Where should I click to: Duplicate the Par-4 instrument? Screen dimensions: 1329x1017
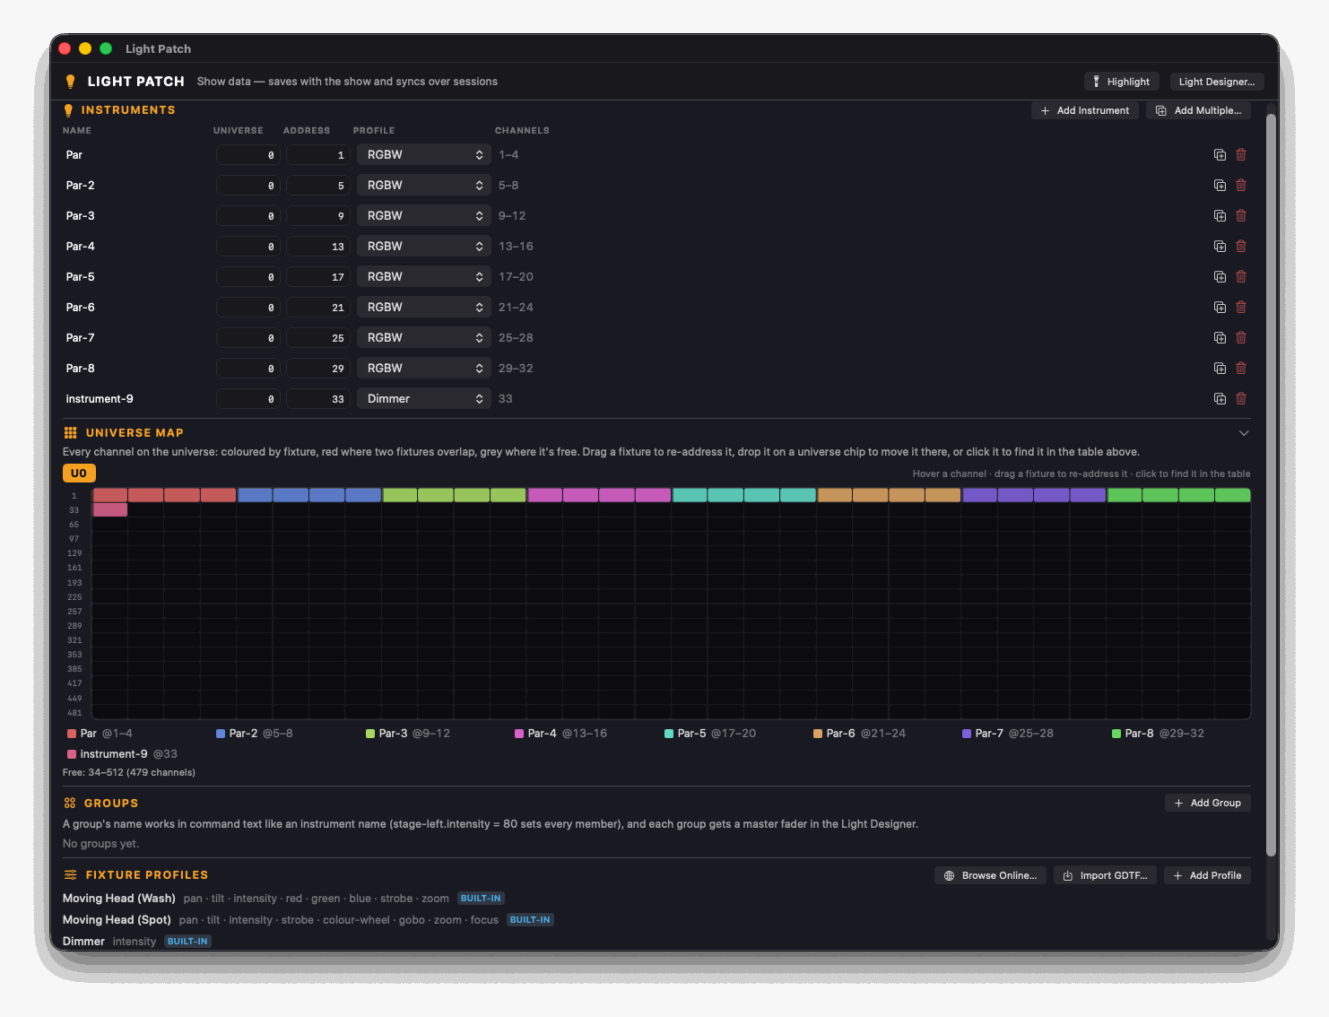pyautogui.click(x=1220, y=247)
